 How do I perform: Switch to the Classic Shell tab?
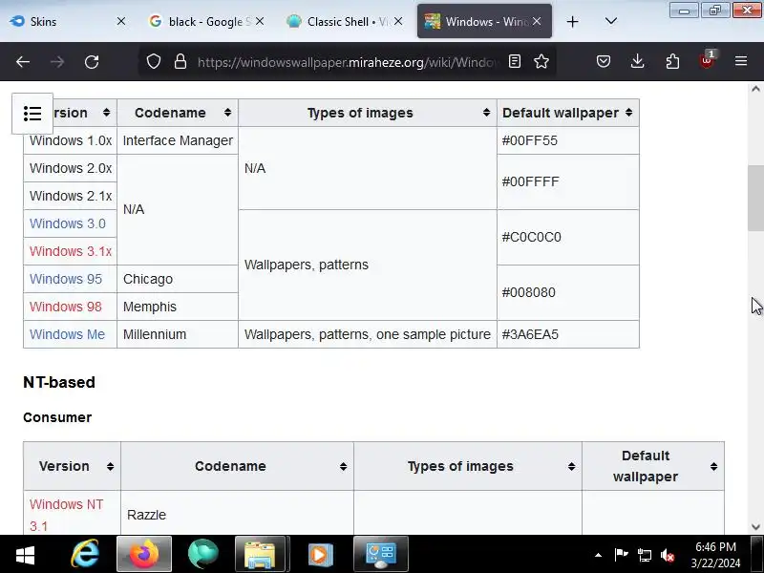345,21
